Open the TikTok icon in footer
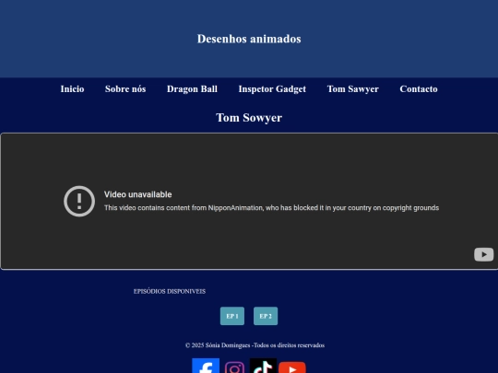Viewport: 498px width, 373px height. click(263, 366)
